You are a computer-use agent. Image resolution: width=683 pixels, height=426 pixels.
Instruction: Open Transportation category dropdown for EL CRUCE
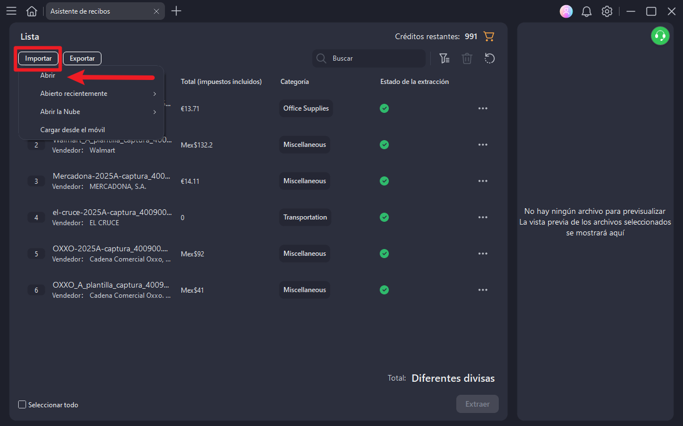(305, 217)
